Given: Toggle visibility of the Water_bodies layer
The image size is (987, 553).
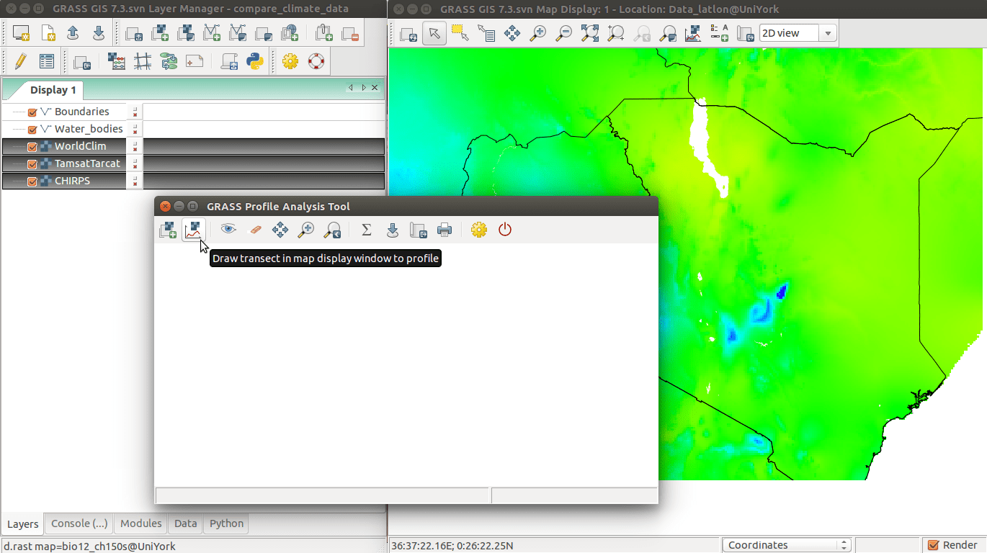Looking at the screenshot, I should [32, 129].
